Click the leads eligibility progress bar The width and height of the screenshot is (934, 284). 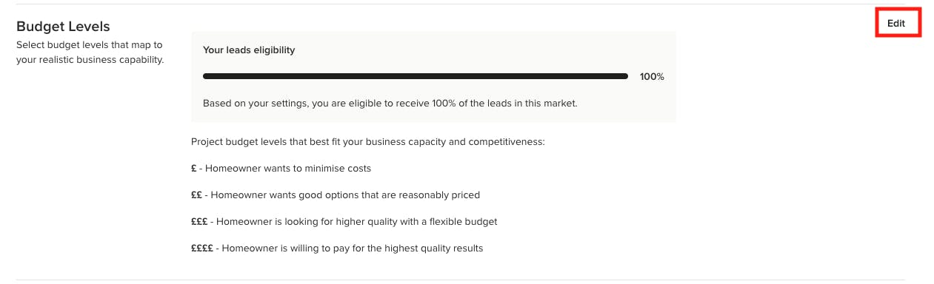(x=416, y=76)
